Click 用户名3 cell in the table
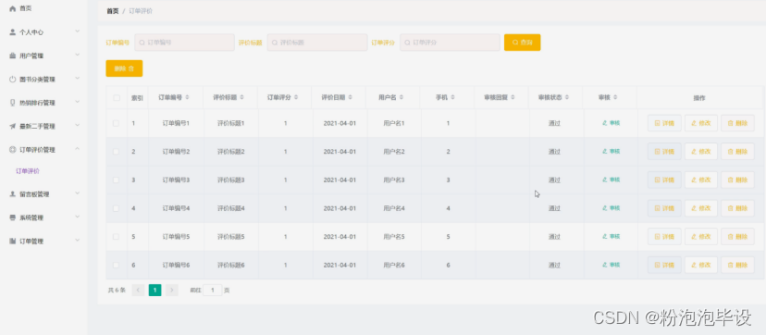 click(x=394, y=180)
